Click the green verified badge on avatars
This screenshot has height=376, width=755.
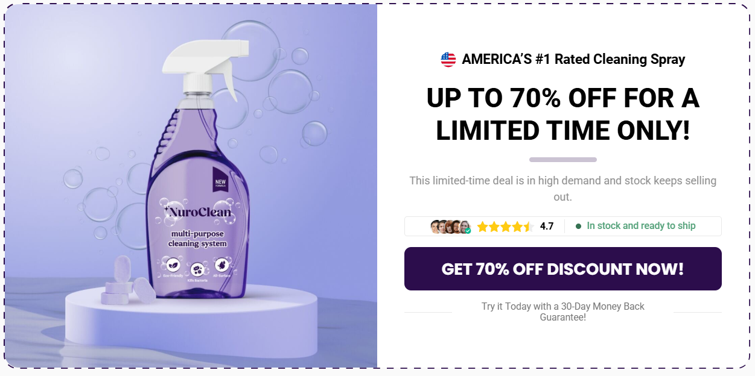[x=468, y=231]
